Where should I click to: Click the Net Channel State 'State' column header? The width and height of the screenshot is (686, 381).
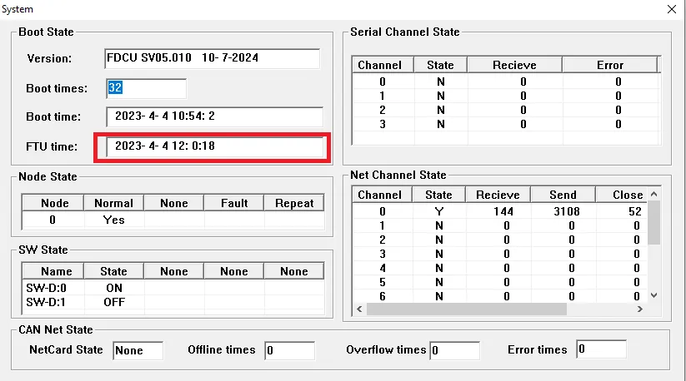tap(438, 195)
